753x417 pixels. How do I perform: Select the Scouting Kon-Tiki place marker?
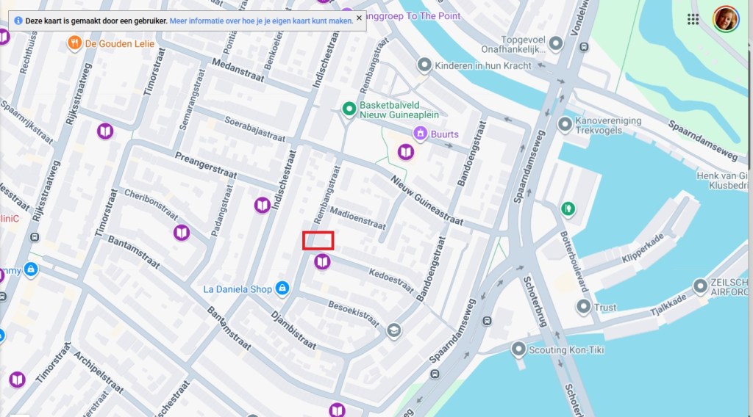[x=518, y=349]
